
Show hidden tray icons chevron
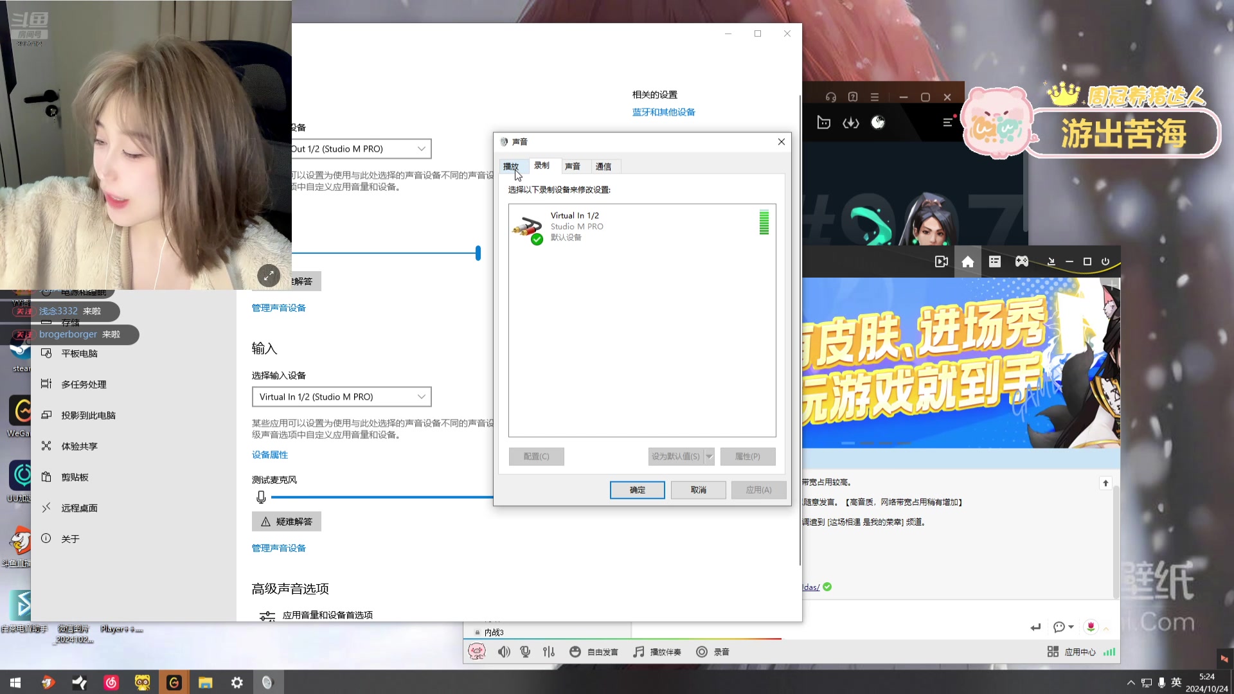click(1131, 682)
